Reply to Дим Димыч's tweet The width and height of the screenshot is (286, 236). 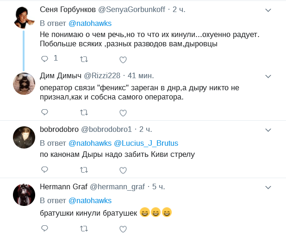45,112
